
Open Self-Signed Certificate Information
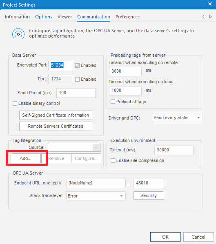pyautogui.click(x=56, y=115)
